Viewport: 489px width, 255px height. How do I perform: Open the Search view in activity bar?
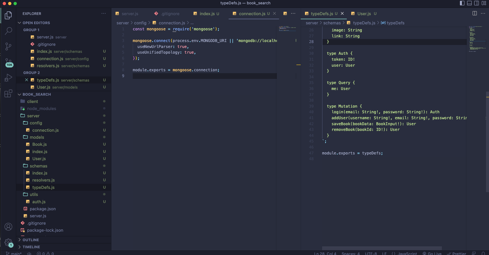click(8, 31)
